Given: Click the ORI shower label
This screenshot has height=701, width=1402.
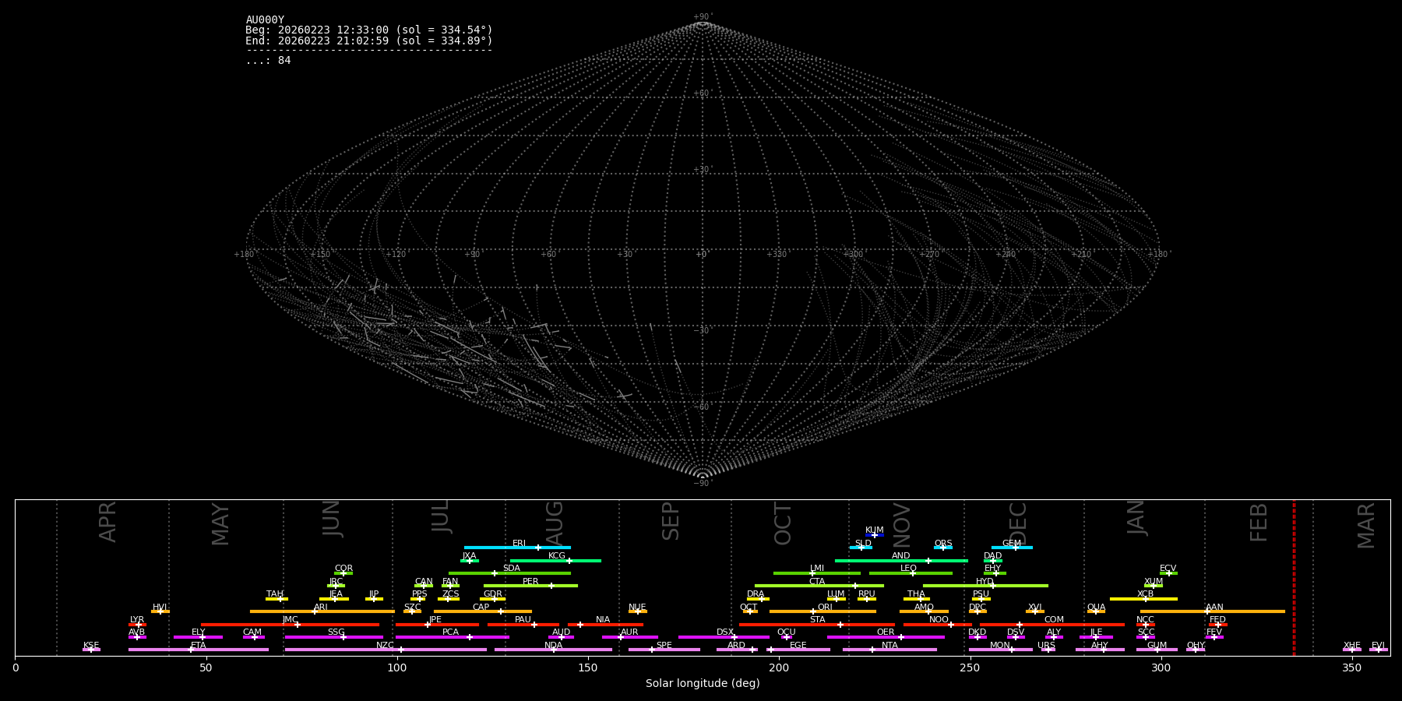Looking at the screenshot, I should pos(825,608).
